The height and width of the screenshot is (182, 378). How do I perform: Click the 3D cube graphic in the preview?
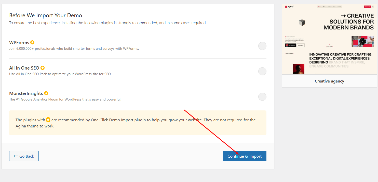(x=302, y=23)
